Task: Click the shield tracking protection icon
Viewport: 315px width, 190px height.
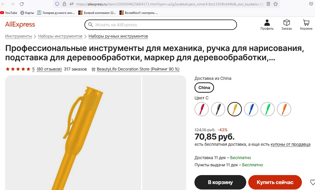Action: [57, 4]
